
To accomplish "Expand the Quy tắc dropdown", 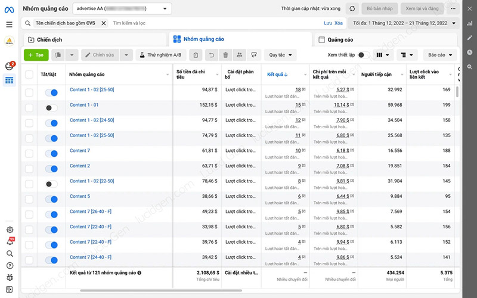I will (x=280, y=55).
